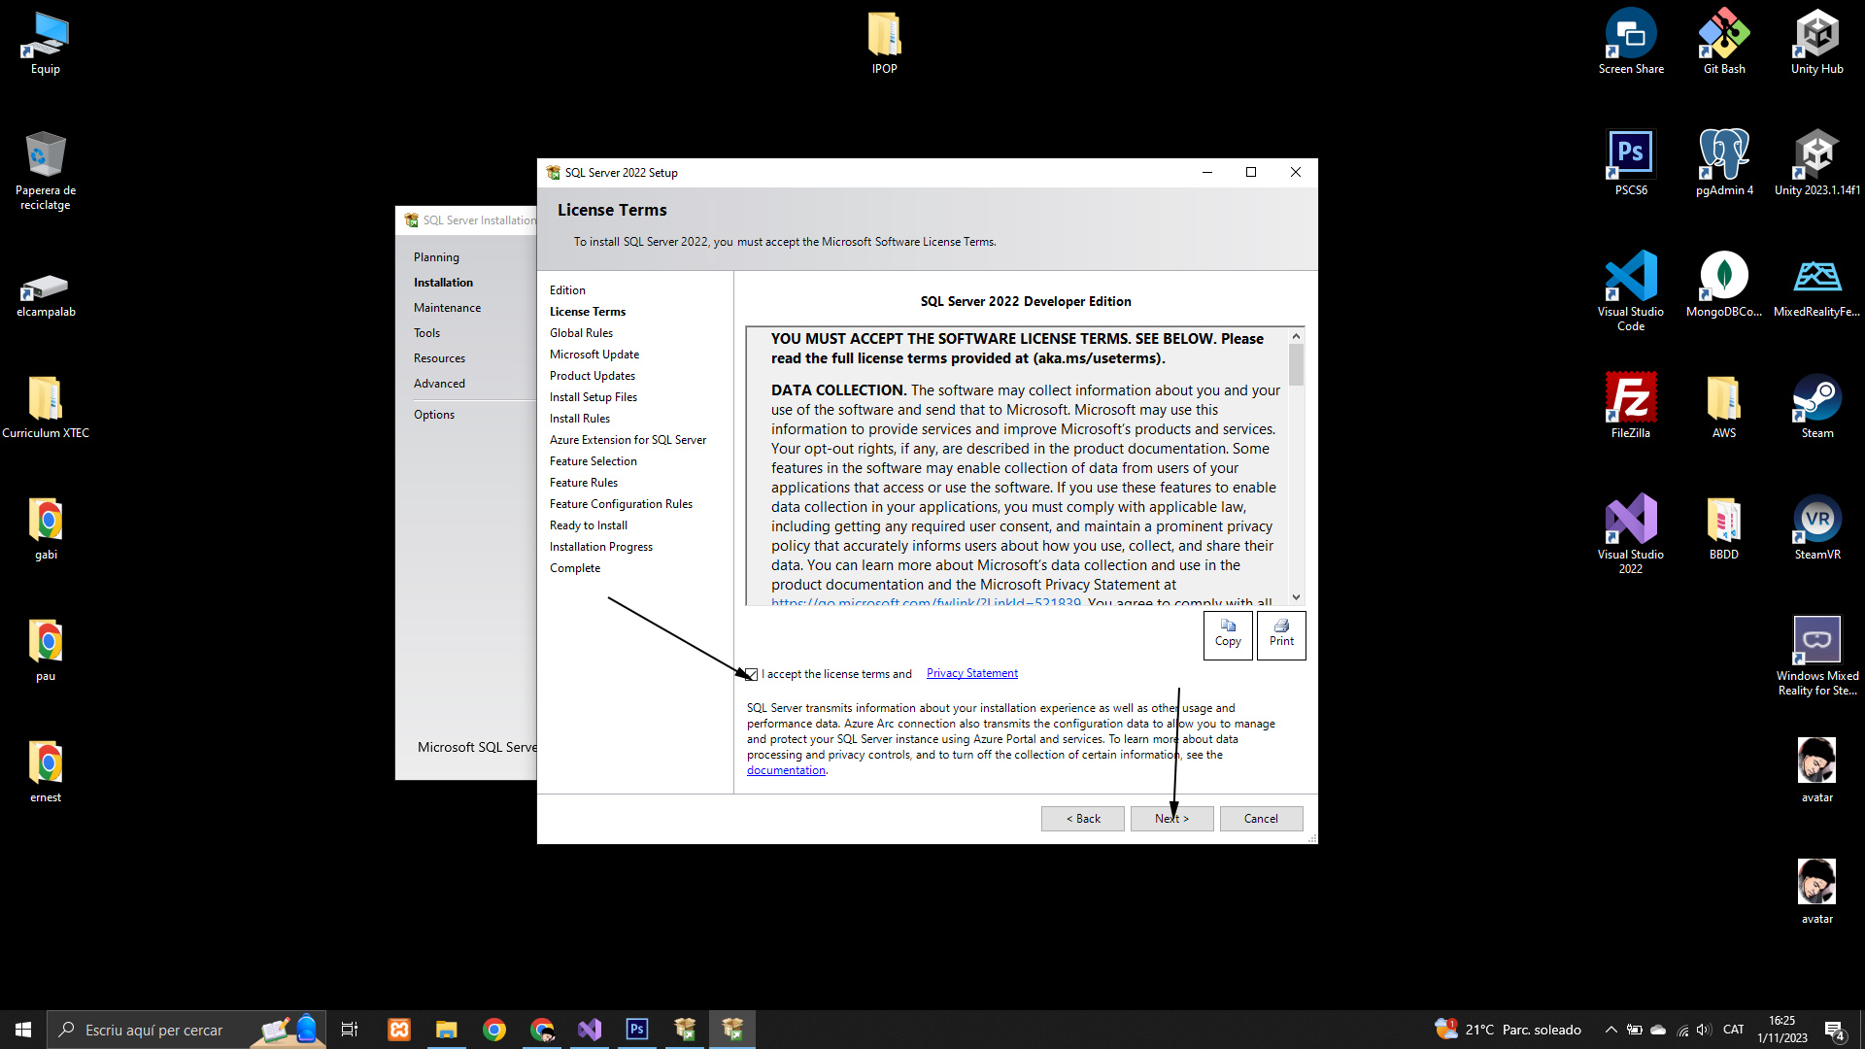Select Maintenance in Installation Center sidebar

[x=447, y=308]
